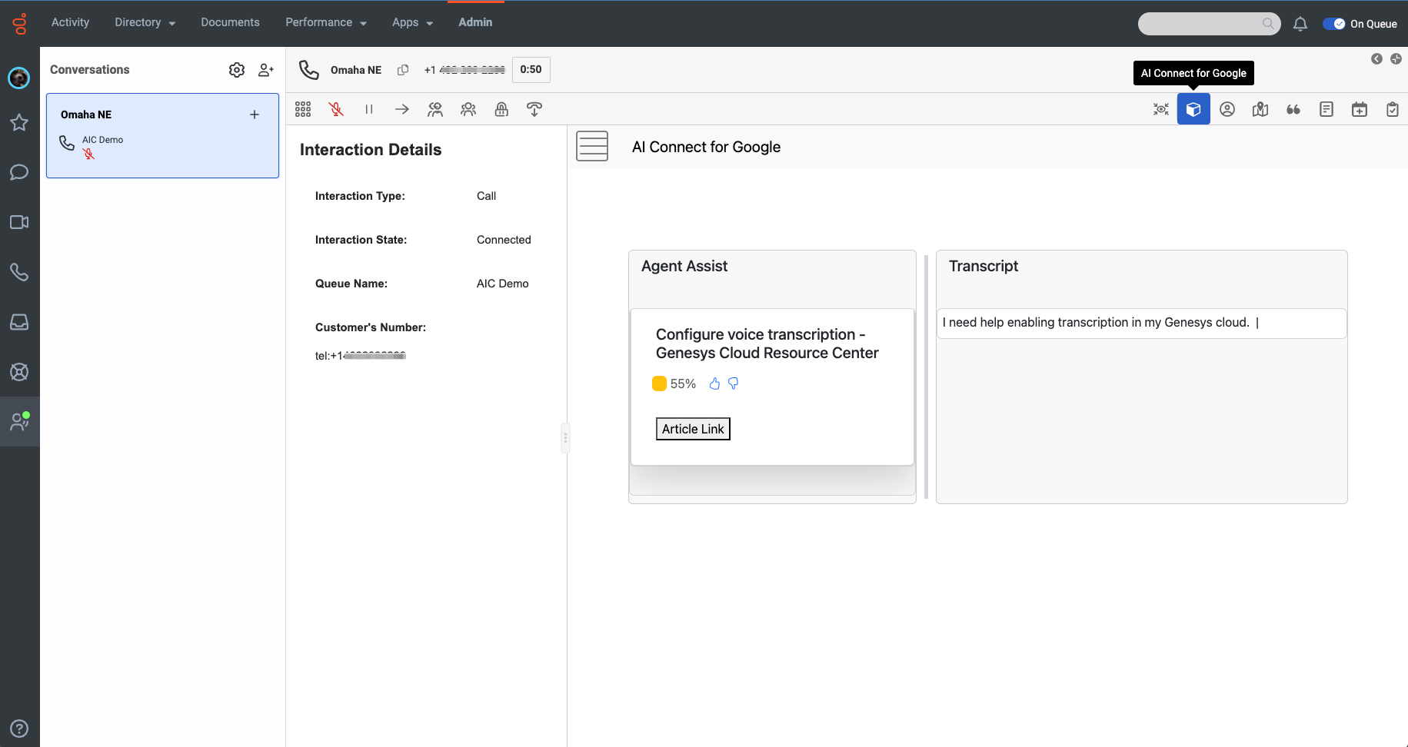This screenshot has height=747, width=1408.
Task: Enable secure pause with the lock icon
Action: click(501, 109)
